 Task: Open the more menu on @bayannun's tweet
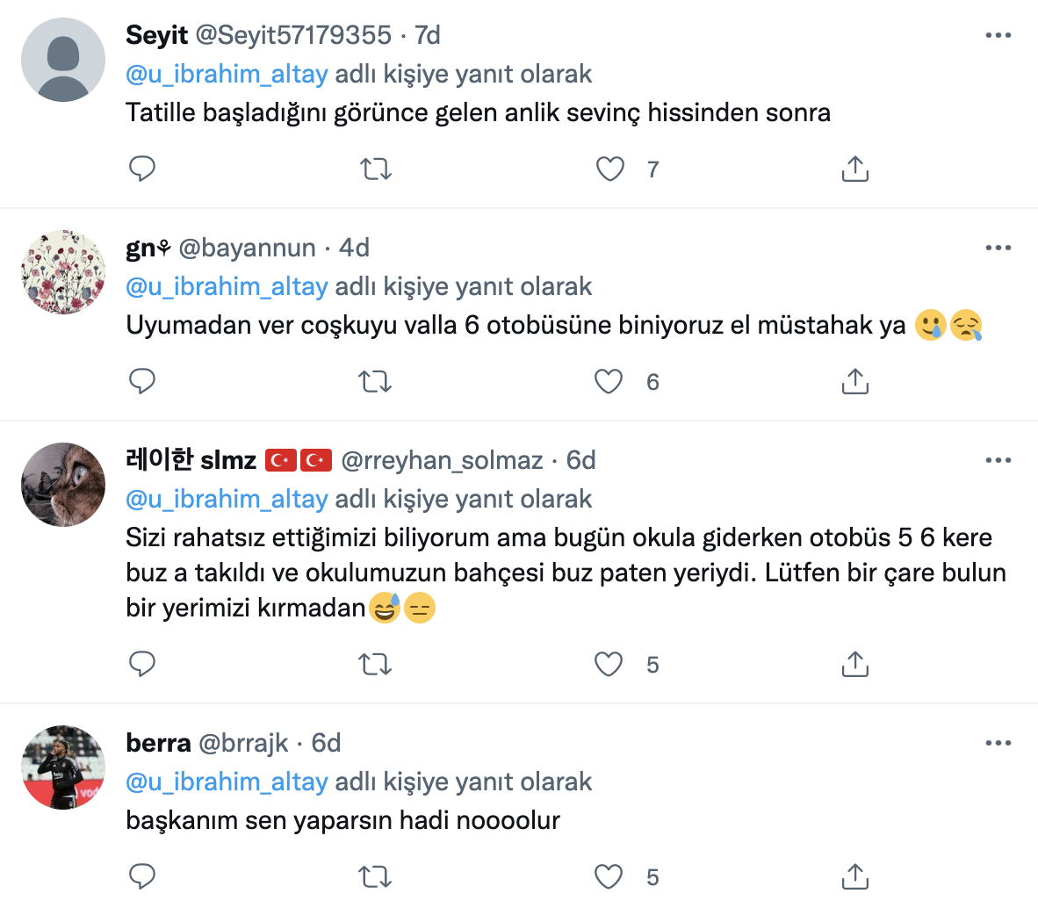pos(998,248)
